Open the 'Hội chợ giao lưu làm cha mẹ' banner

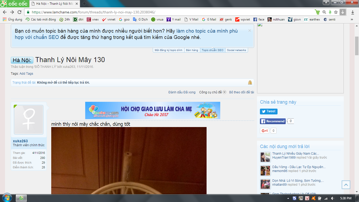153,110
